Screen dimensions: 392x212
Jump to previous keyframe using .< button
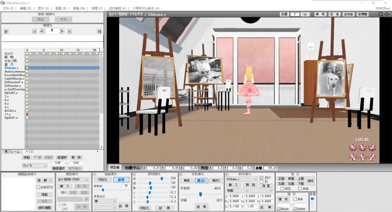tap(35, 31)
